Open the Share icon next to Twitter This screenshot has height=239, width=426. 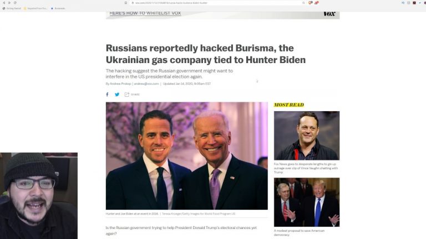[127, 94]
